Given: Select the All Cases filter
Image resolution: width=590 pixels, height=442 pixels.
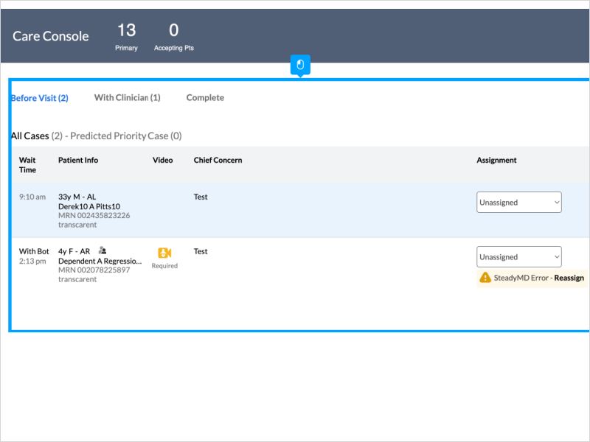Looking at the screenshot, I should click(29, 136).
